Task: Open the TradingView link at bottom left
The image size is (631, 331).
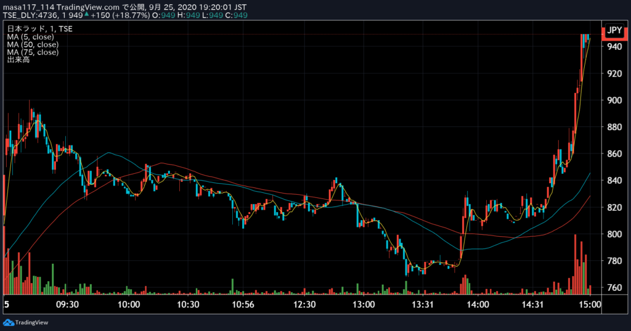Action: click(x=31, y=322)
